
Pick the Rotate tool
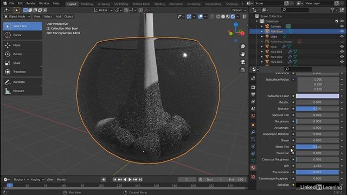(22, 54)
